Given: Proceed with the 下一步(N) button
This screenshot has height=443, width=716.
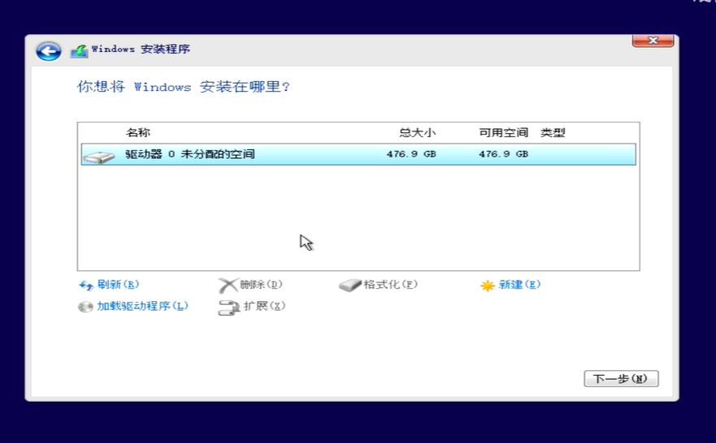Looking at the screenshot, I should [621, 379].
